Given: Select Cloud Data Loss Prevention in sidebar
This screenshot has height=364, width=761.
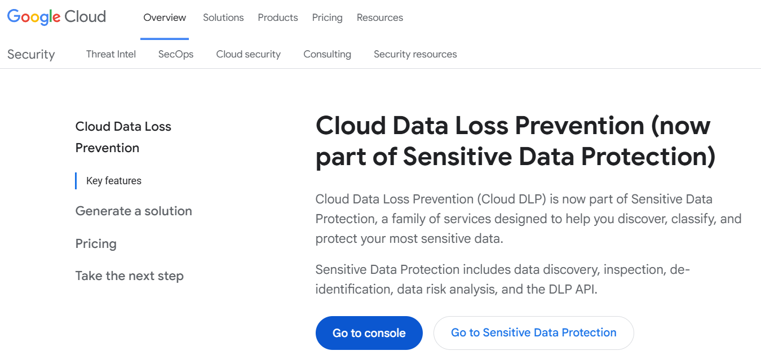Looking at the screenshot, I should point(123,137).
